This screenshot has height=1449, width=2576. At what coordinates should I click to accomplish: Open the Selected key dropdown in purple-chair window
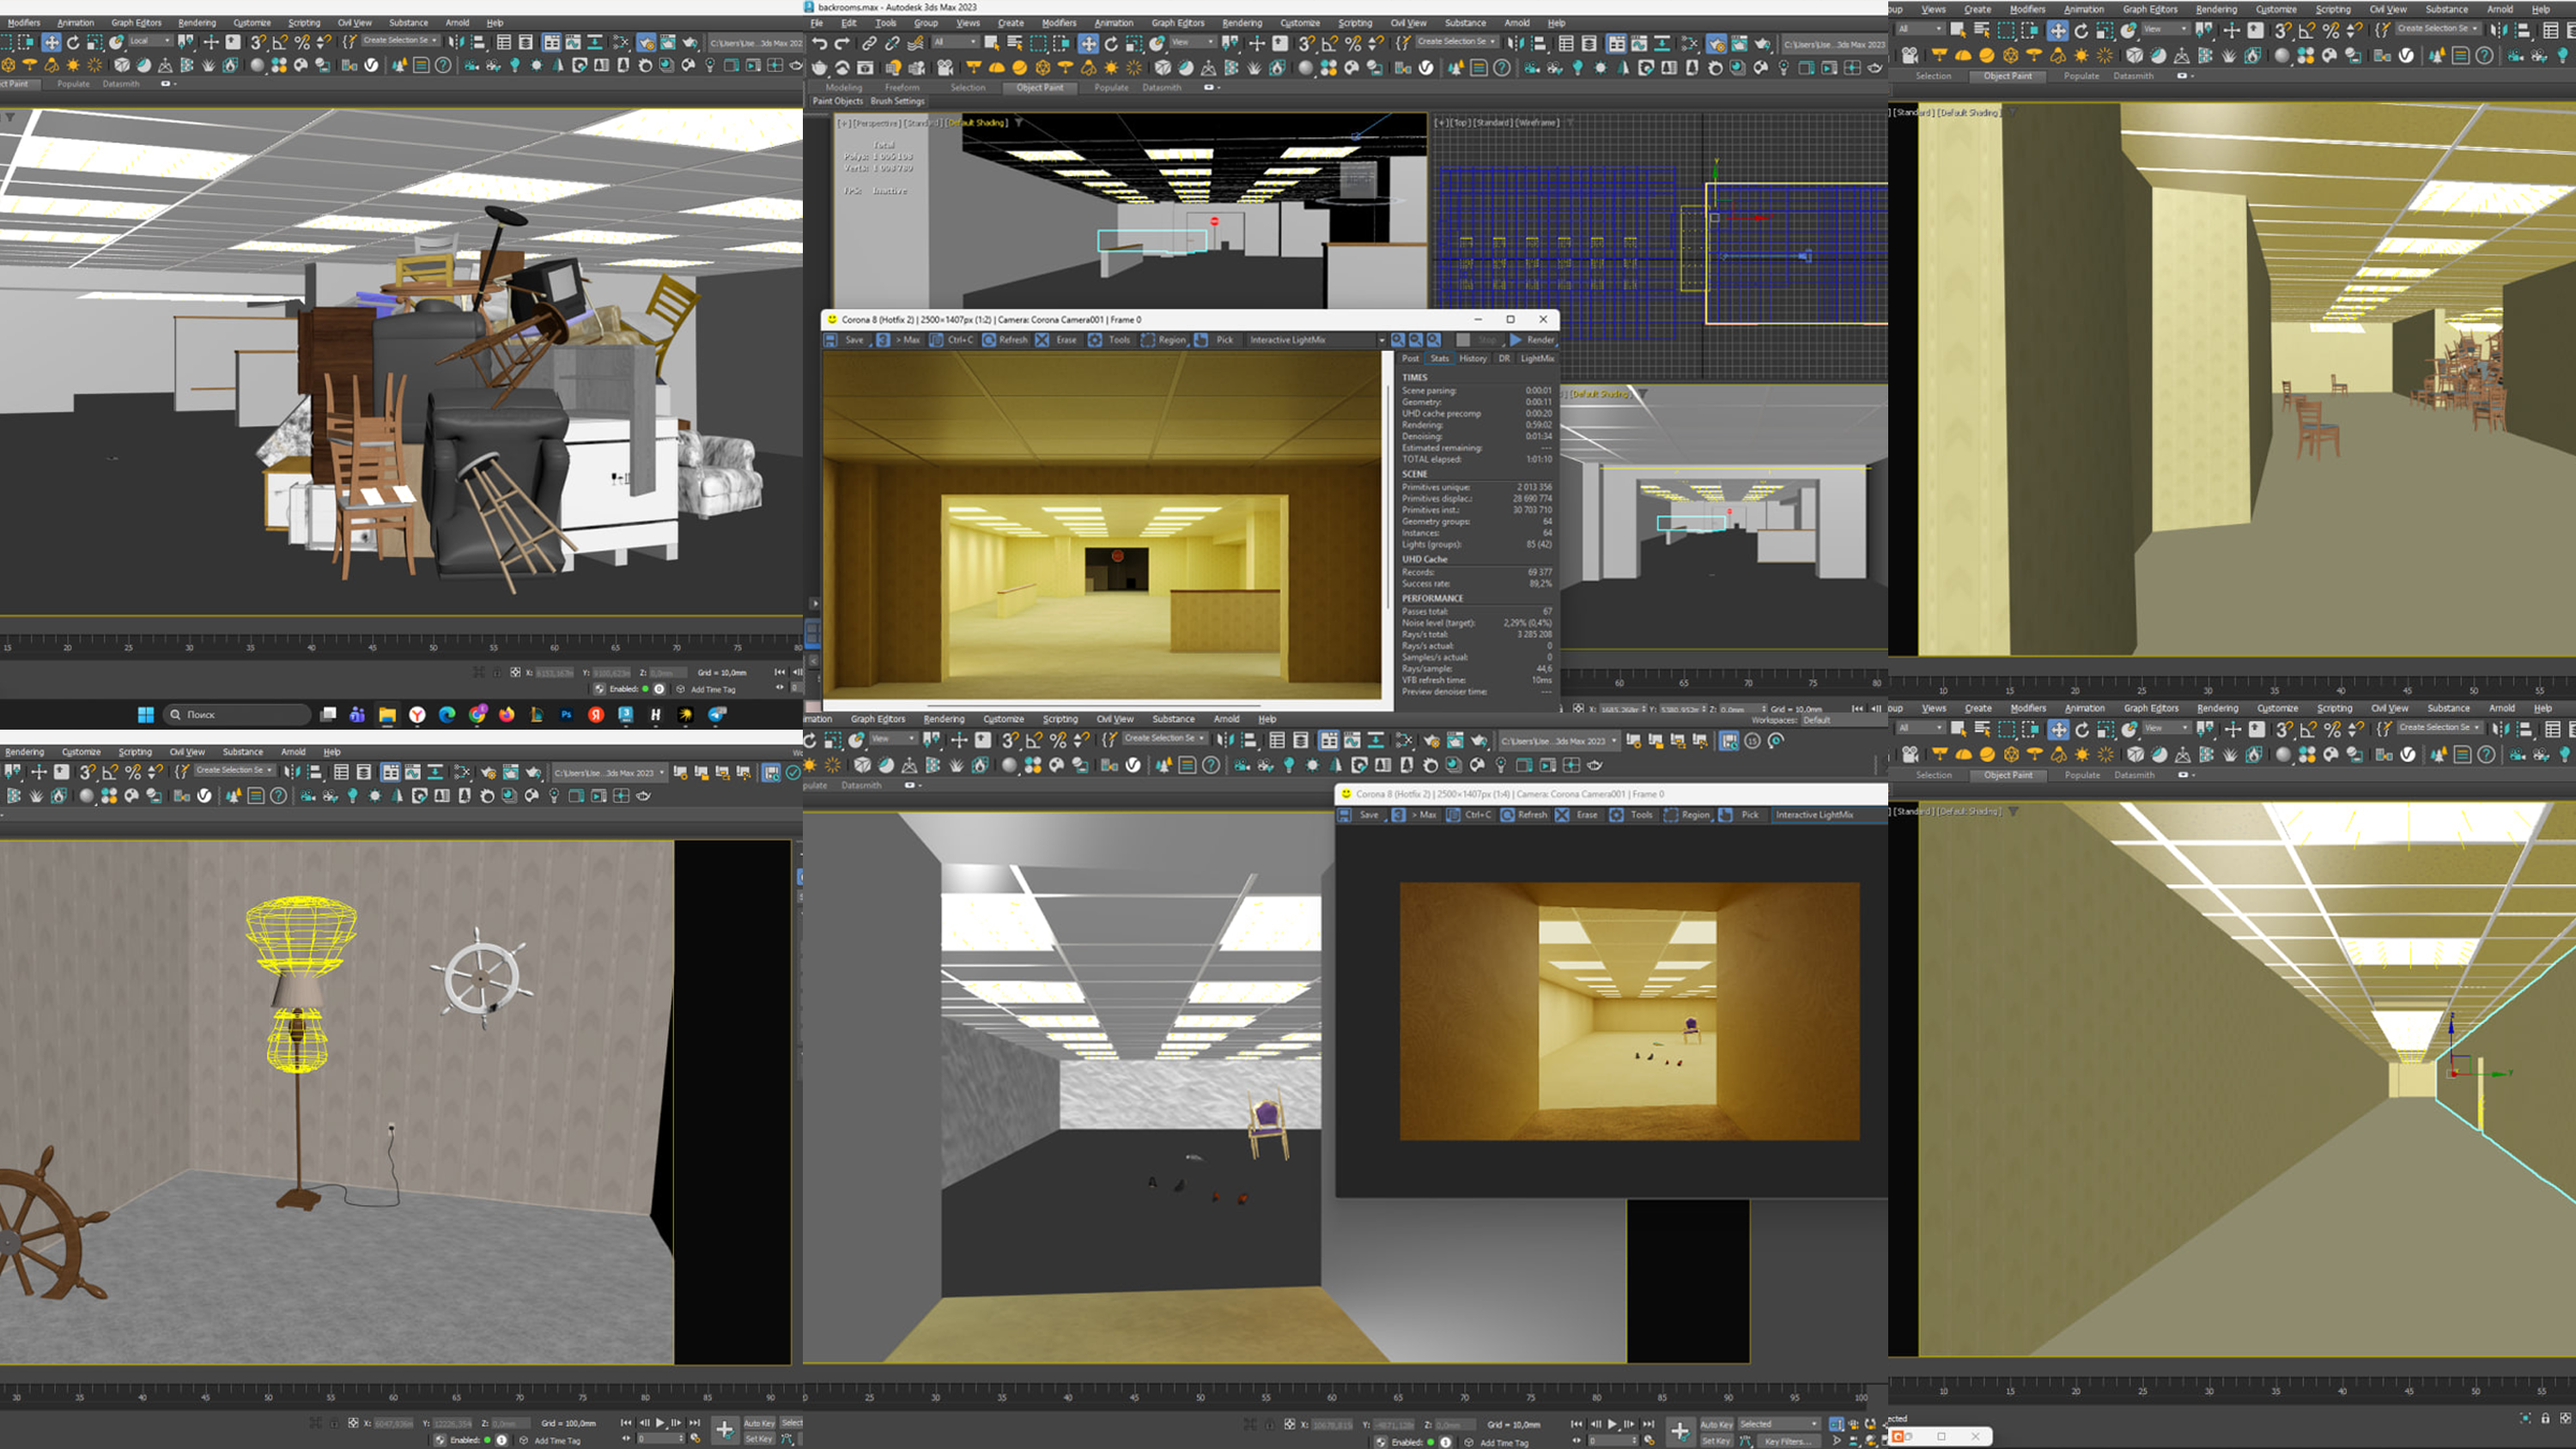tap(1779, 1424)
